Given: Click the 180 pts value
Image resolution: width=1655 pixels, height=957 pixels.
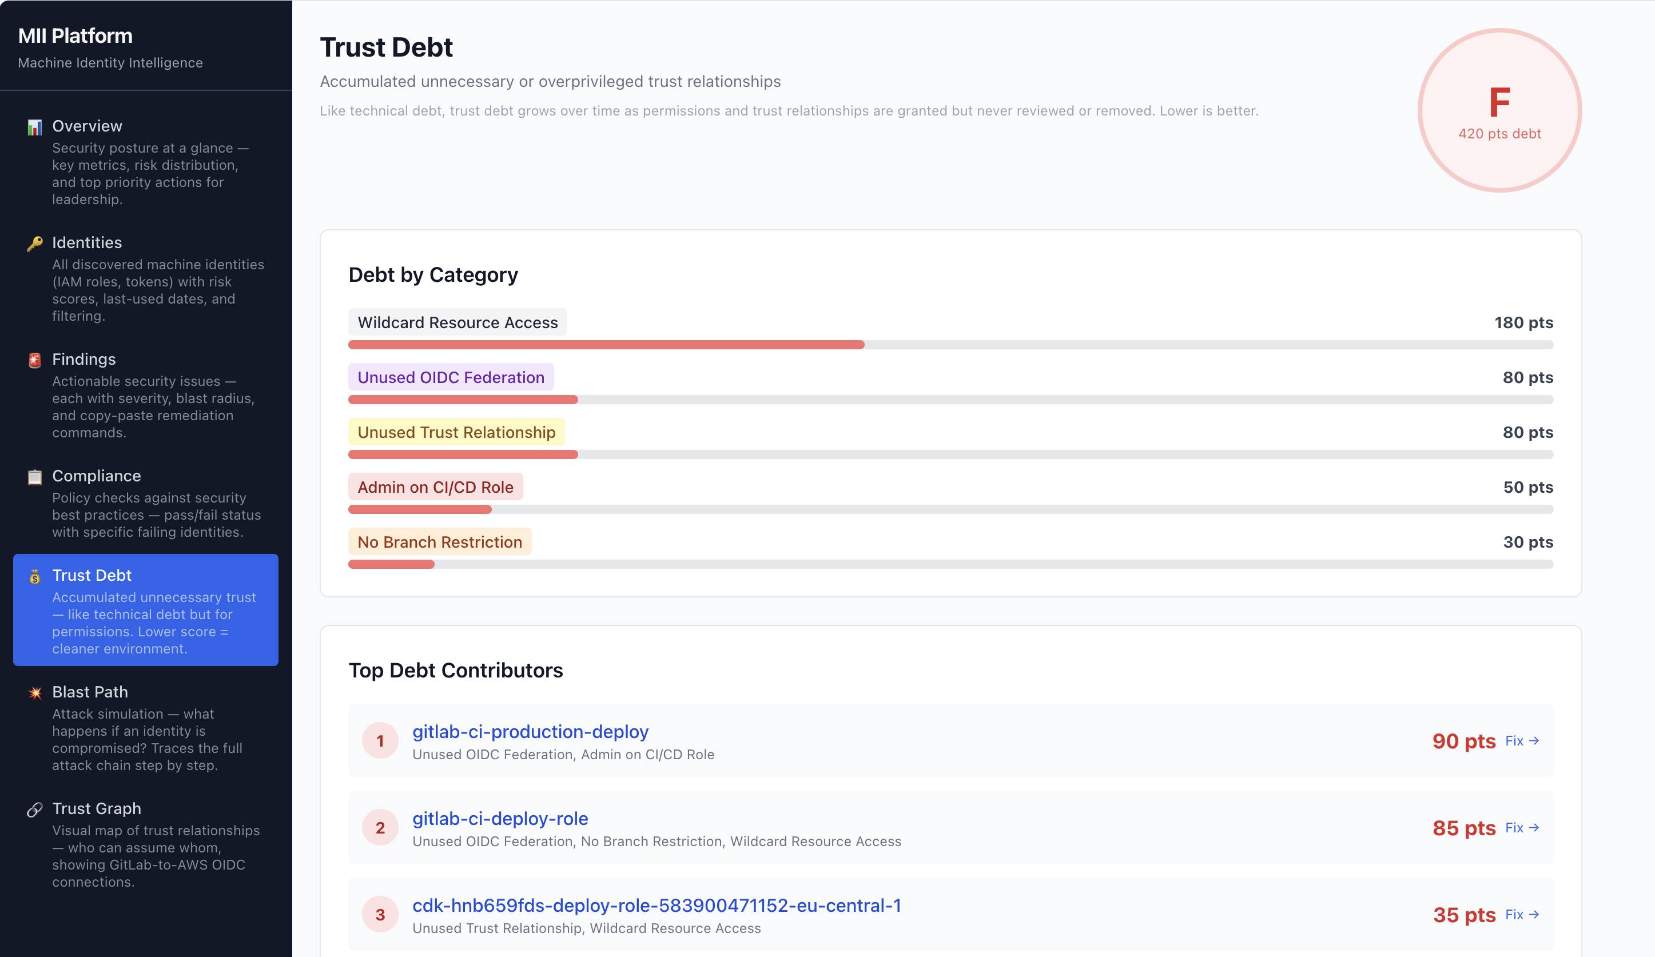Looking at the screenshot, I should coord(1523,322).
